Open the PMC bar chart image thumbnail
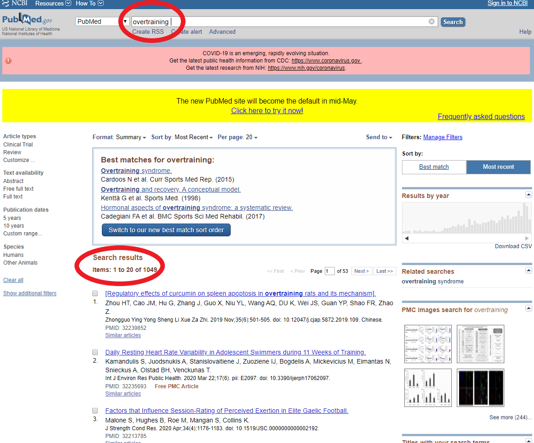534x443 pixels. (x=428, y=388)
